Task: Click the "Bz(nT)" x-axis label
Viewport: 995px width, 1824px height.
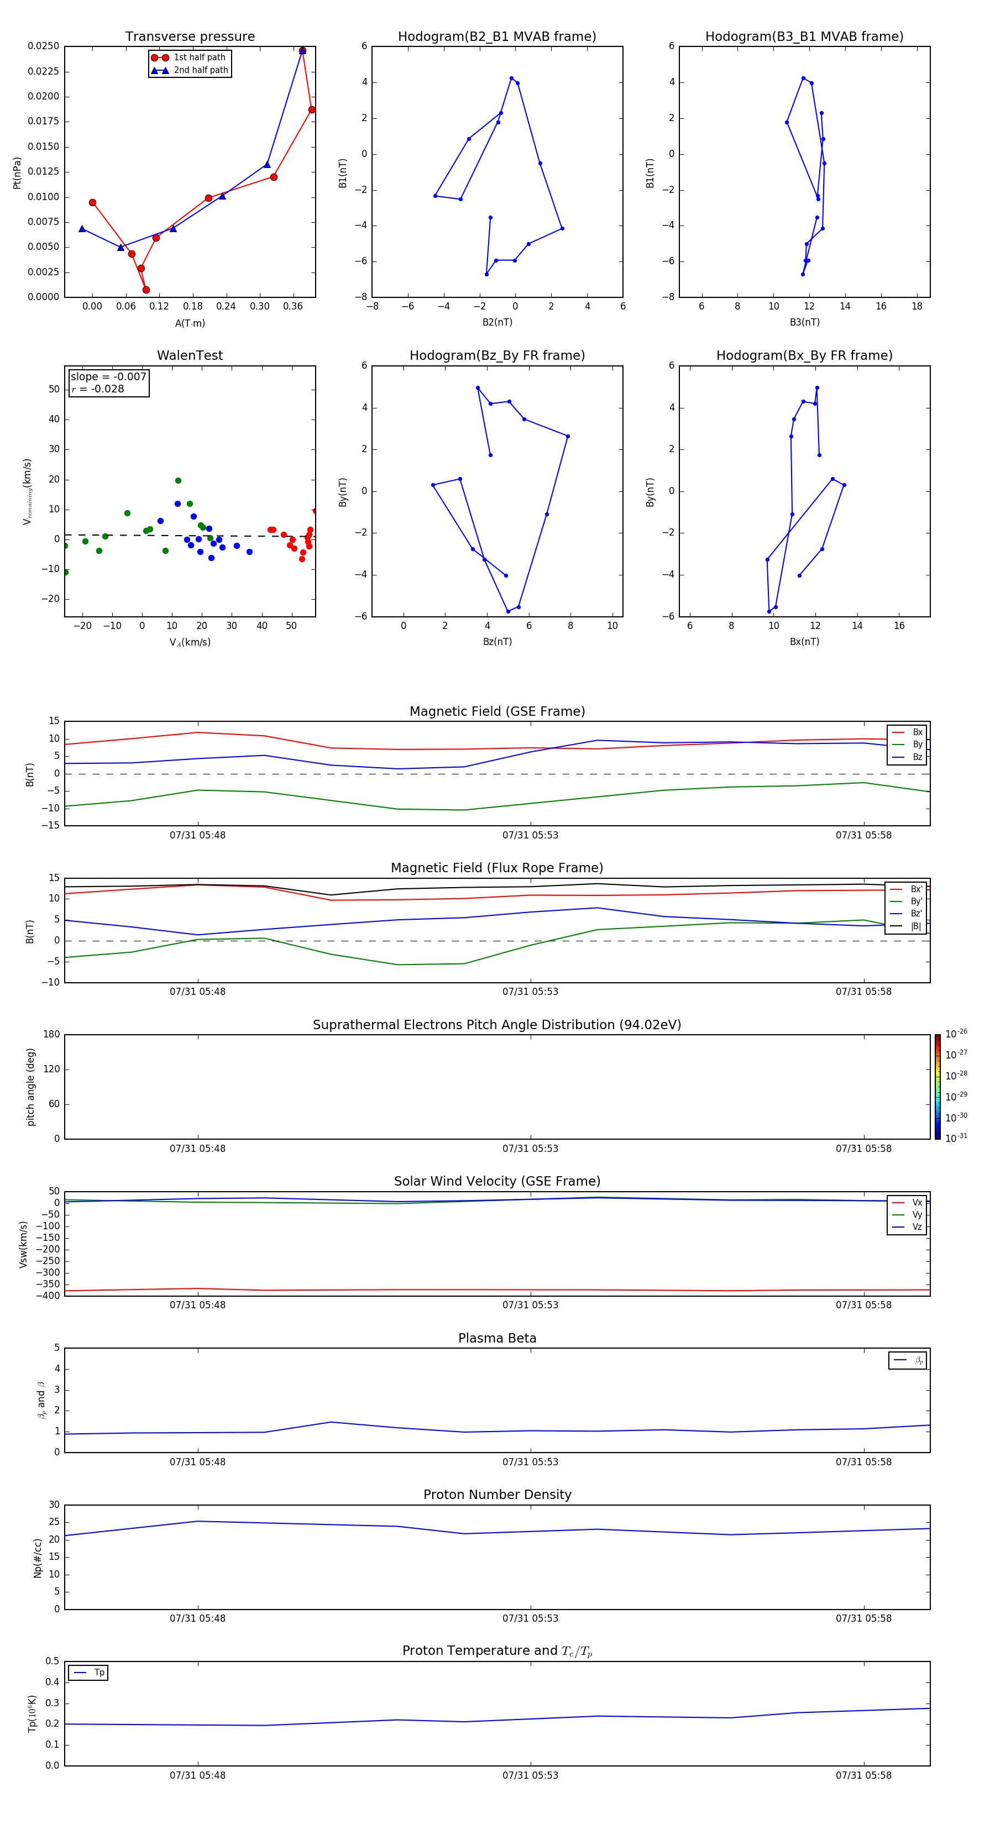Action: coord(497,642)
